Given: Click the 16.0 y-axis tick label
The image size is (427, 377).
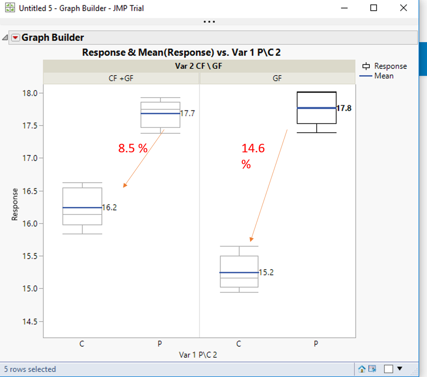Looking at the screenshot, I should 29,223.
